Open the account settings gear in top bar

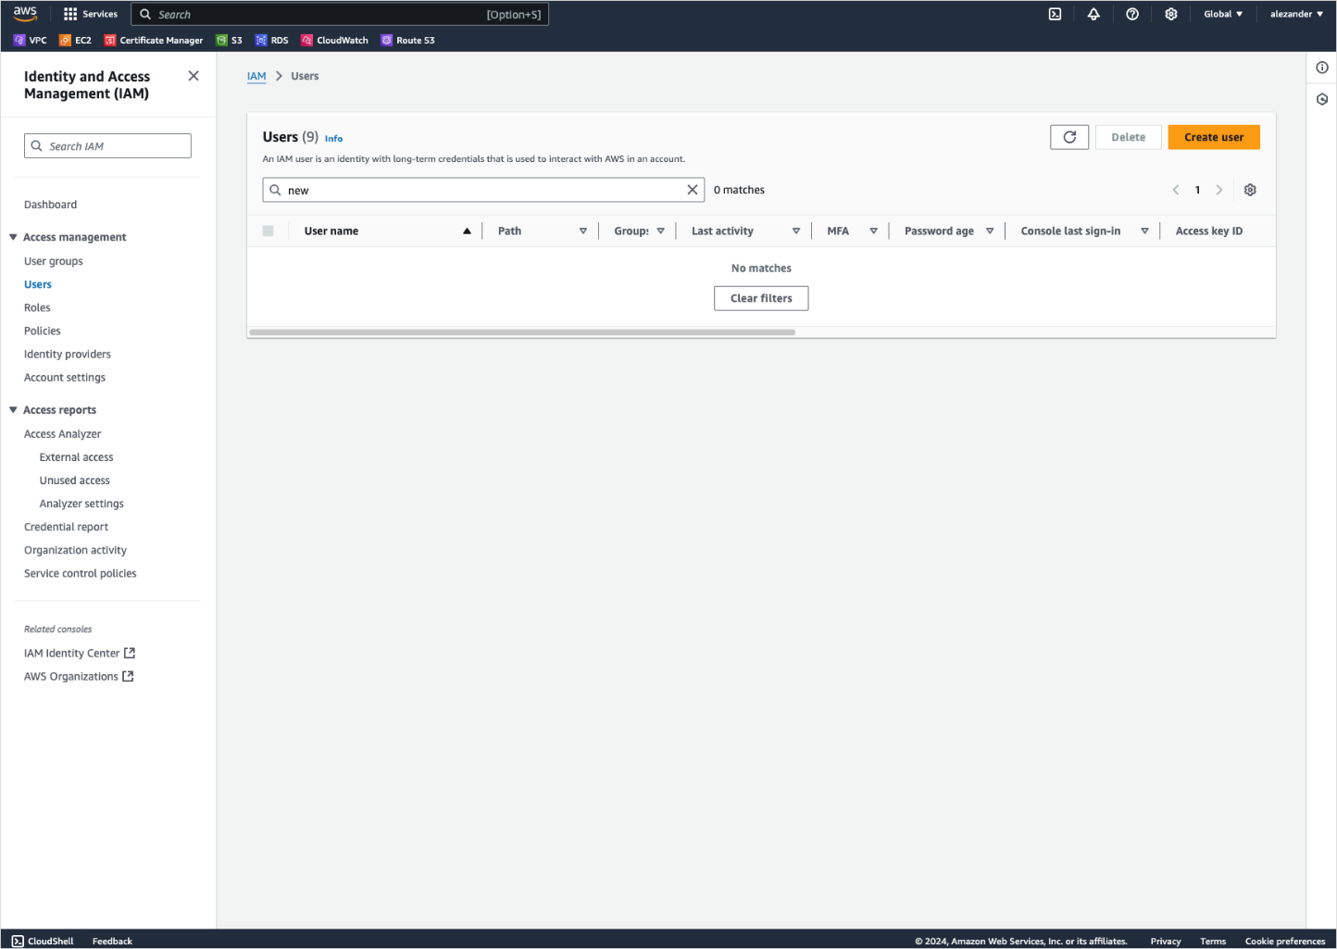(1170, 14)
